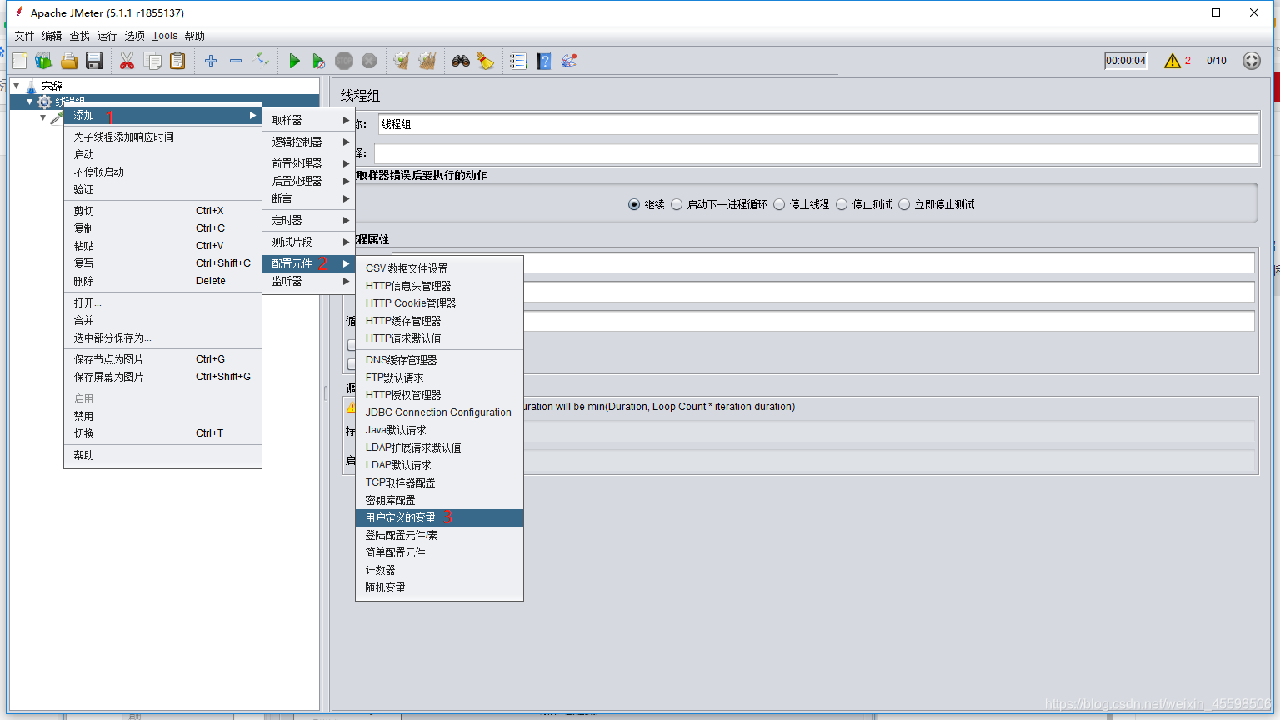This screenshot has width=1280, height=720.
Task: Open Help with the blue question book icon
Action: click(x=544, y=61)
